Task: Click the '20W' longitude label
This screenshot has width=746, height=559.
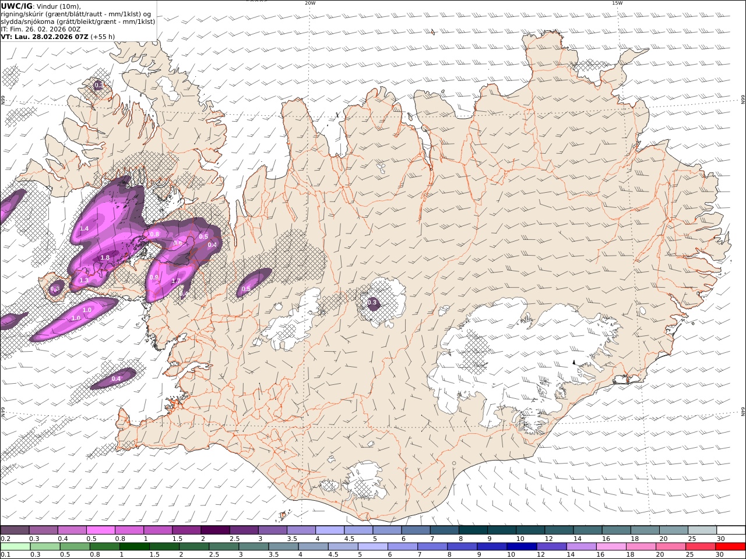Action: tap(310, 3)
